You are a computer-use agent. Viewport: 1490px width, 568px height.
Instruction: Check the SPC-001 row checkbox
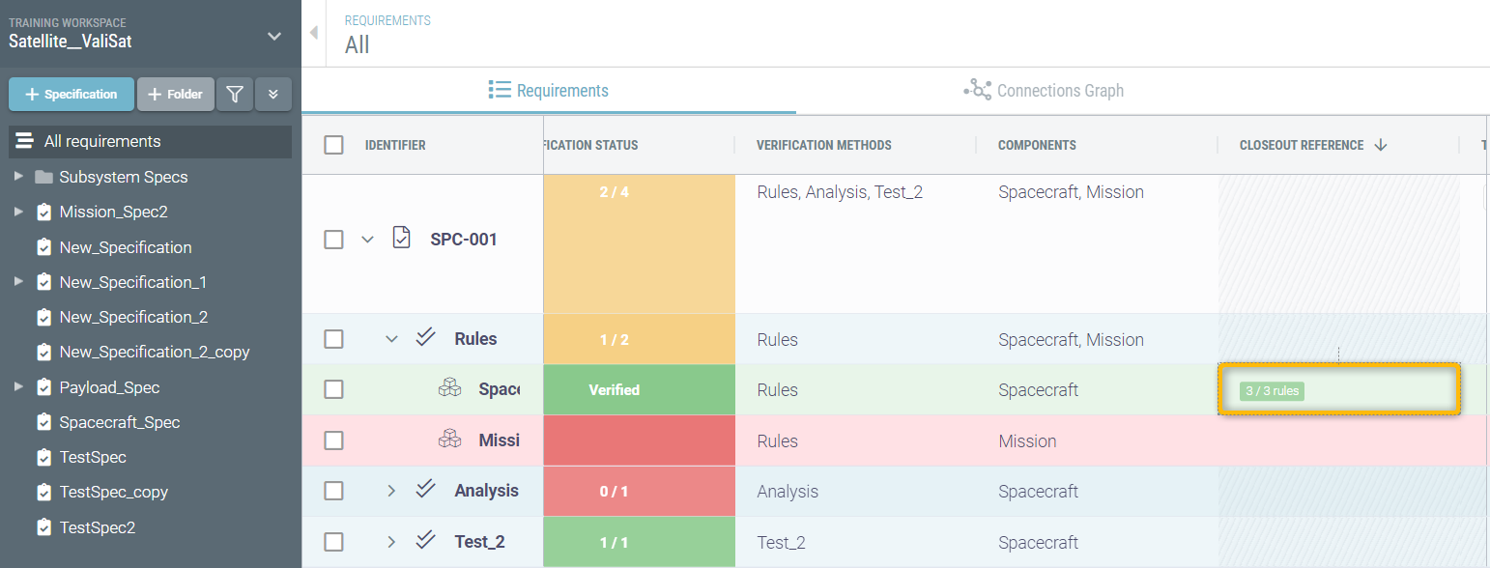click(333, 239)
